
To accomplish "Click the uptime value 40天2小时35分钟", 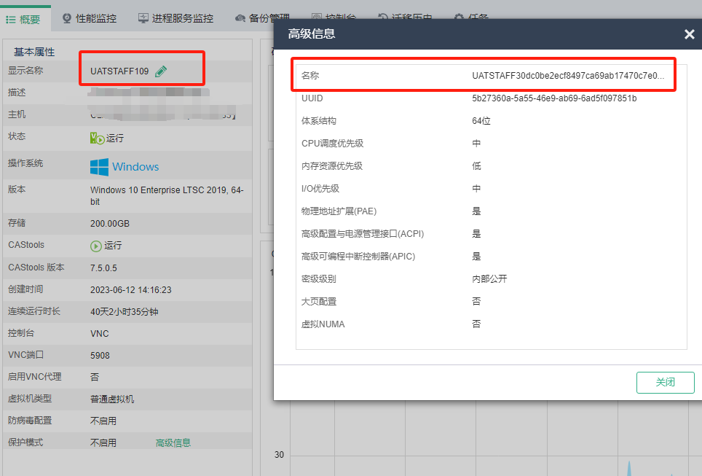I will (x=124, y=311).
